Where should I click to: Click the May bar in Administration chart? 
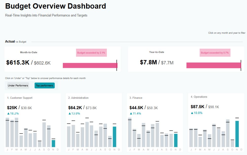point(87,134)
